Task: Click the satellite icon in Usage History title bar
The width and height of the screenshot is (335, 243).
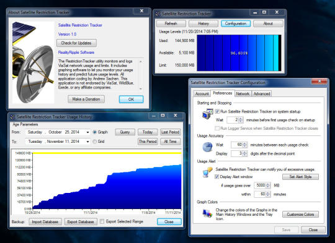Action: point(12,117)
